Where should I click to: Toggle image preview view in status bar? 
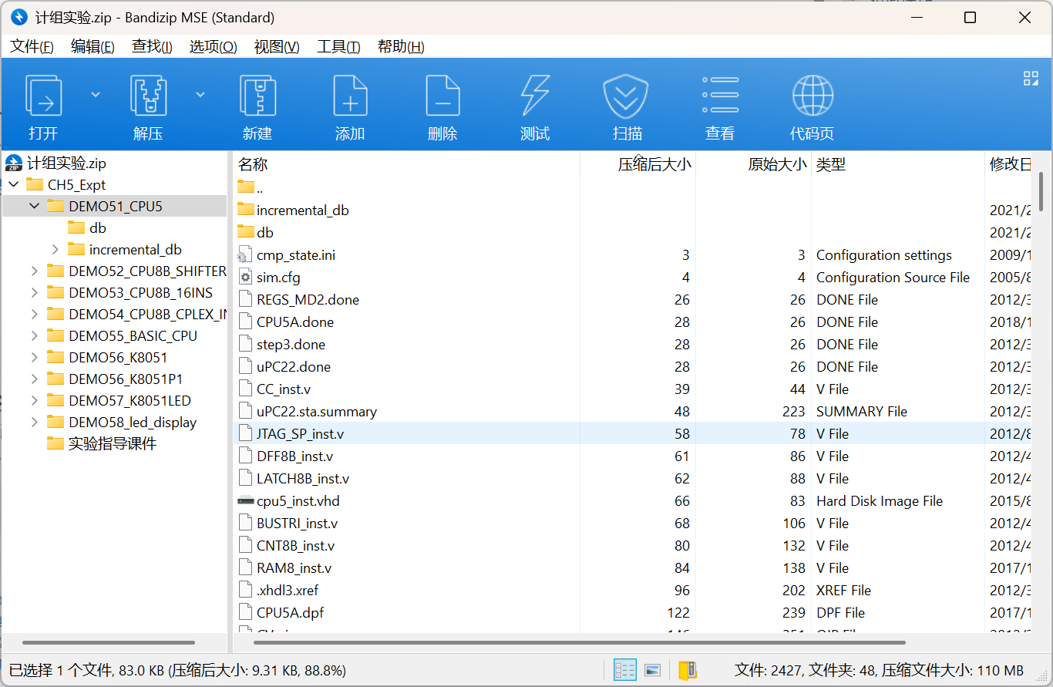point(652,670)
